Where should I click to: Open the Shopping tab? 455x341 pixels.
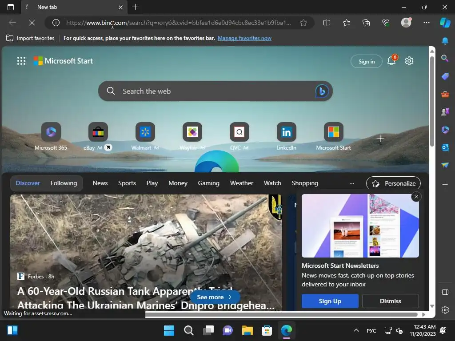point(305,183)
